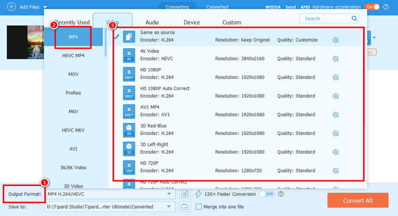The width and height of the screenshot is (398, 216).
Task: Open settings gear for HD 1080P Auto Correct
Action: (335, 96)
